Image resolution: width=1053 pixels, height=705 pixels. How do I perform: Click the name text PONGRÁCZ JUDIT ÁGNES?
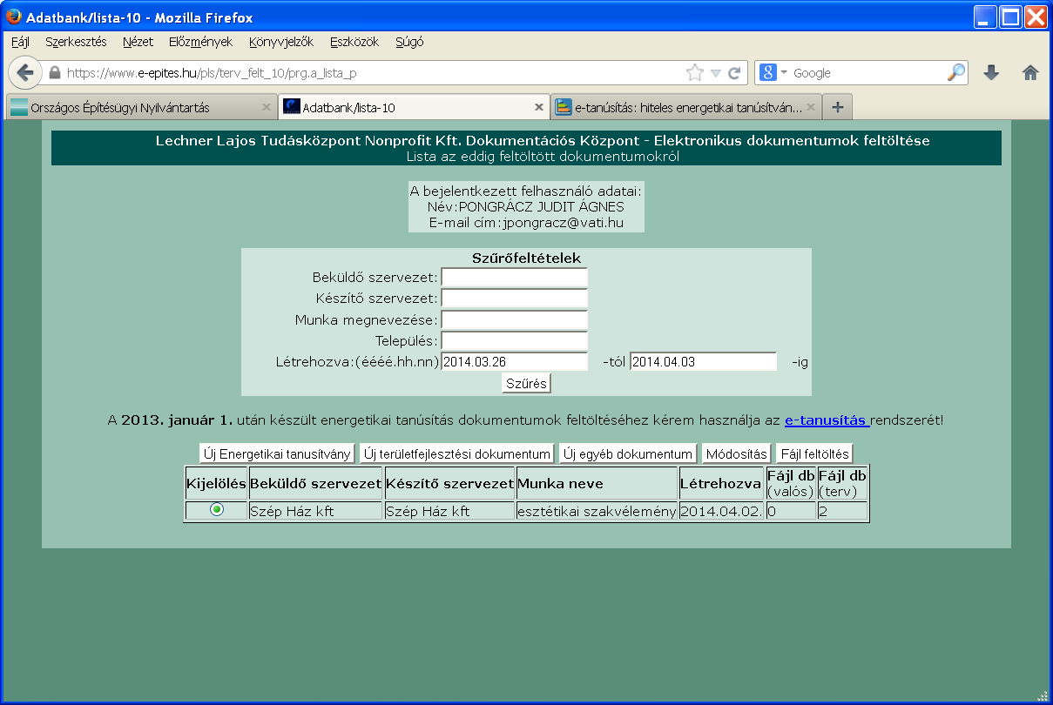click(x=541, y=206)
